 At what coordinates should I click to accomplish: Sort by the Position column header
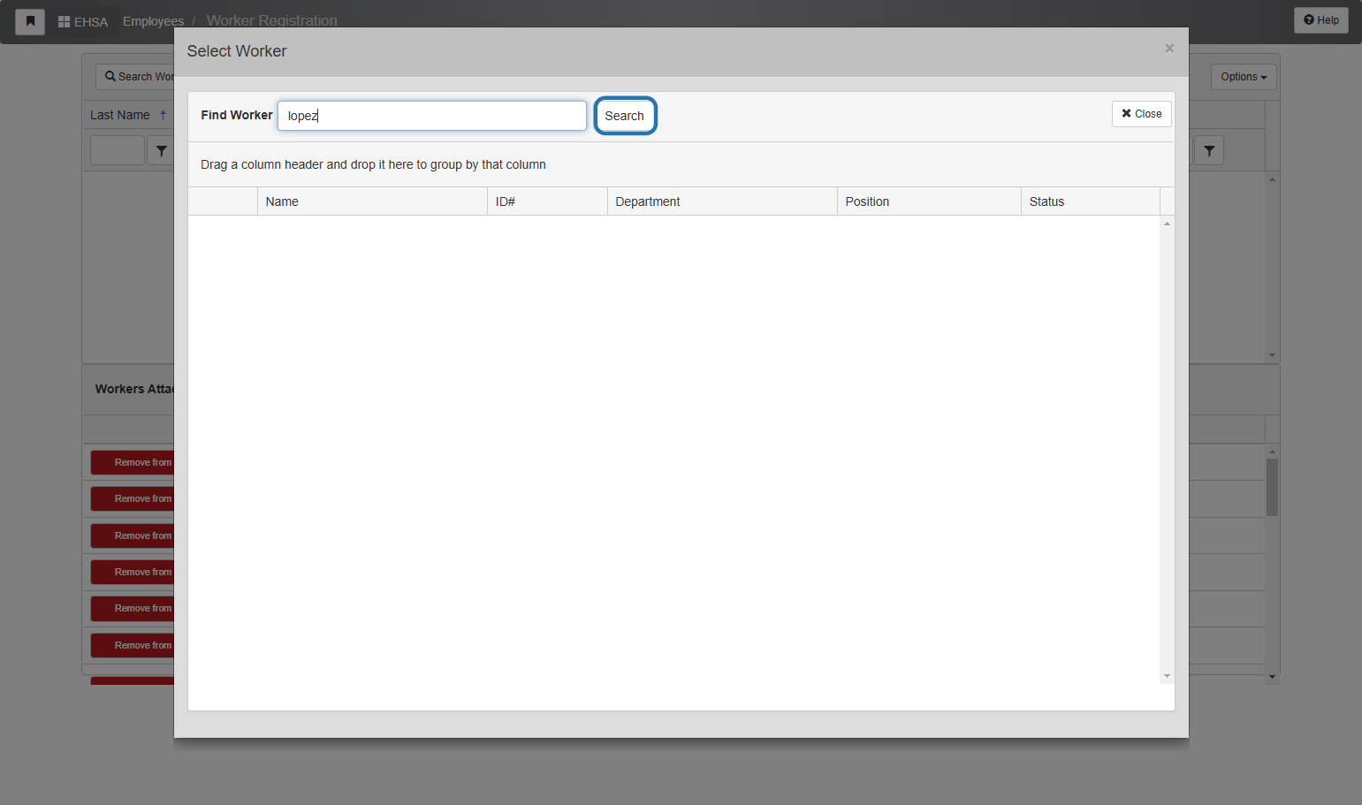coord(929,201)
